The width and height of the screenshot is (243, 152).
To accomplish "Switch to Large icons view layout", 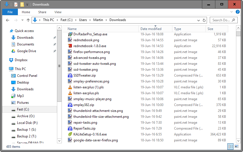I will tap(237, 146).
